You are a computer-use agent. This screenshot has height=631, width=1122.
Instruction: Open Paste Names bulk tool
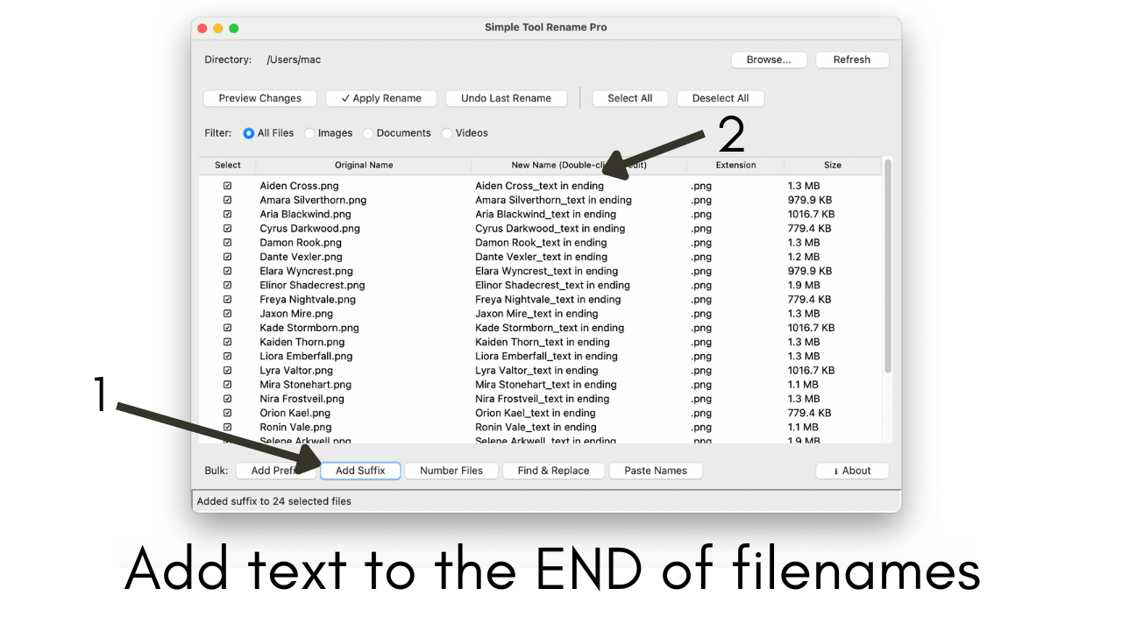click(656, 471)
